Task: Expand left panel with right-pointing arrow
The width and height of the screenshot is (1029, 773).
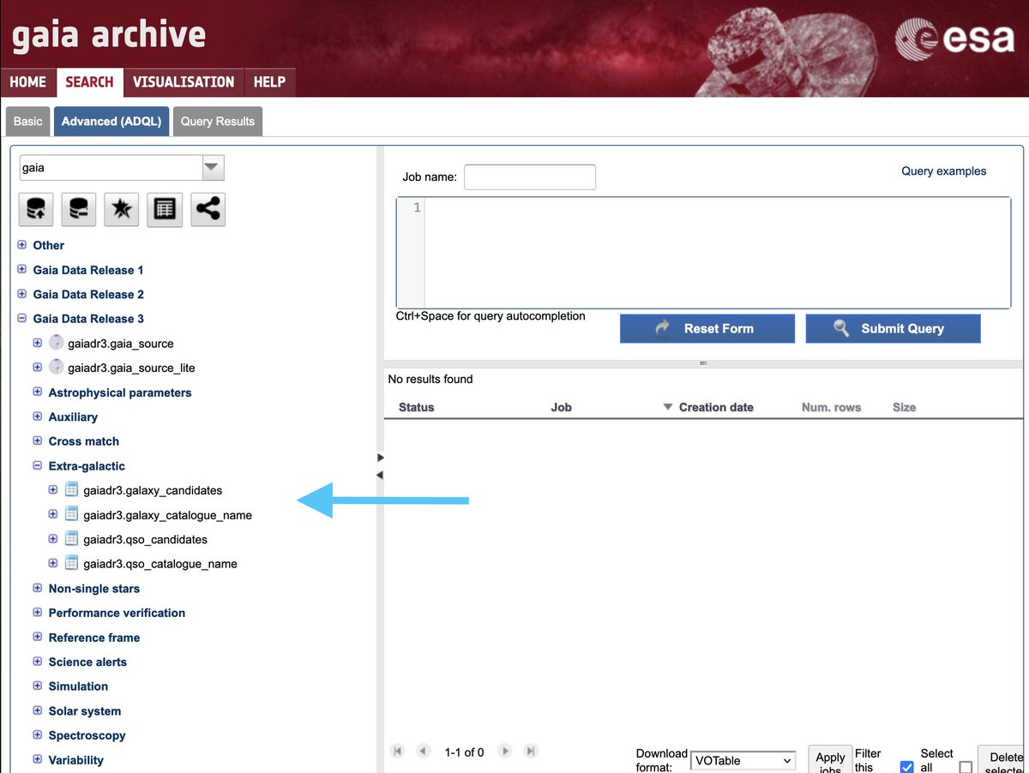Action: (x=380, y=458)
